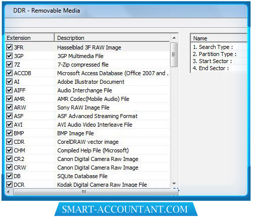253x217 pixels.
Task: Click the list's scroll down arrow
Action: (x=174, y=184)
